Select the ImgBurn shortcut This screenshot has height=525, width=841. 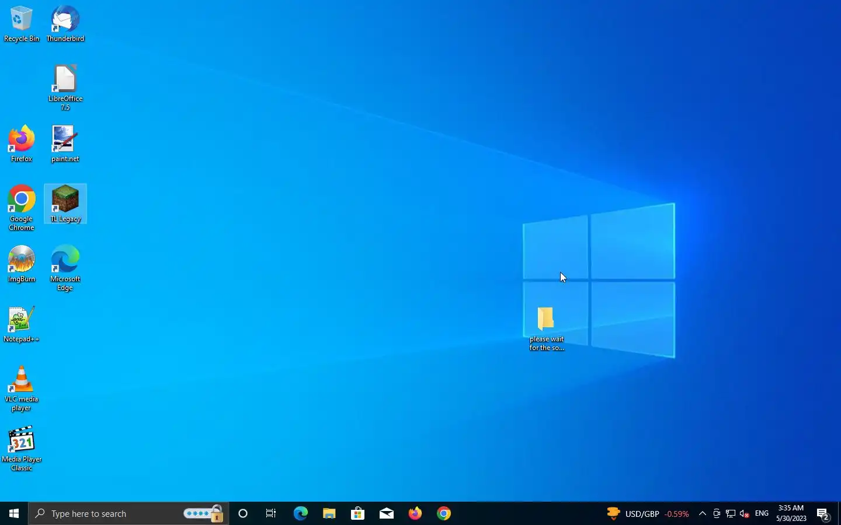click(22, 264)
